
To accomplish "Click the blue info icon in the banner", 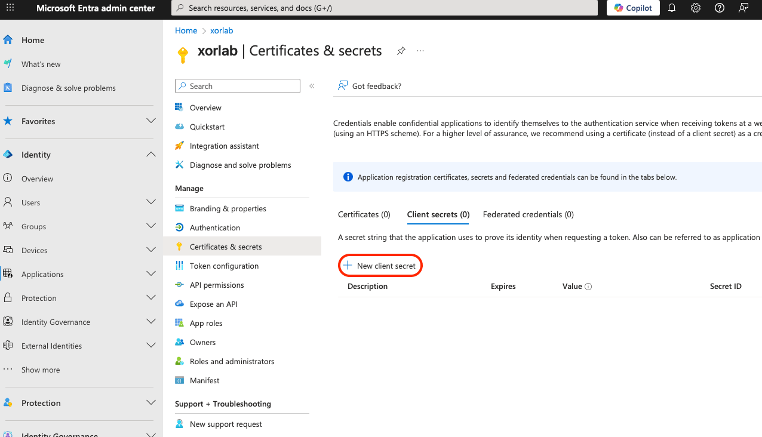I will 348,177.
